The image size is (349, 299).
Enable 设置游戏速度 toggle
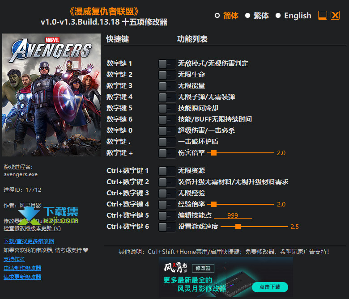pos(167,227)
